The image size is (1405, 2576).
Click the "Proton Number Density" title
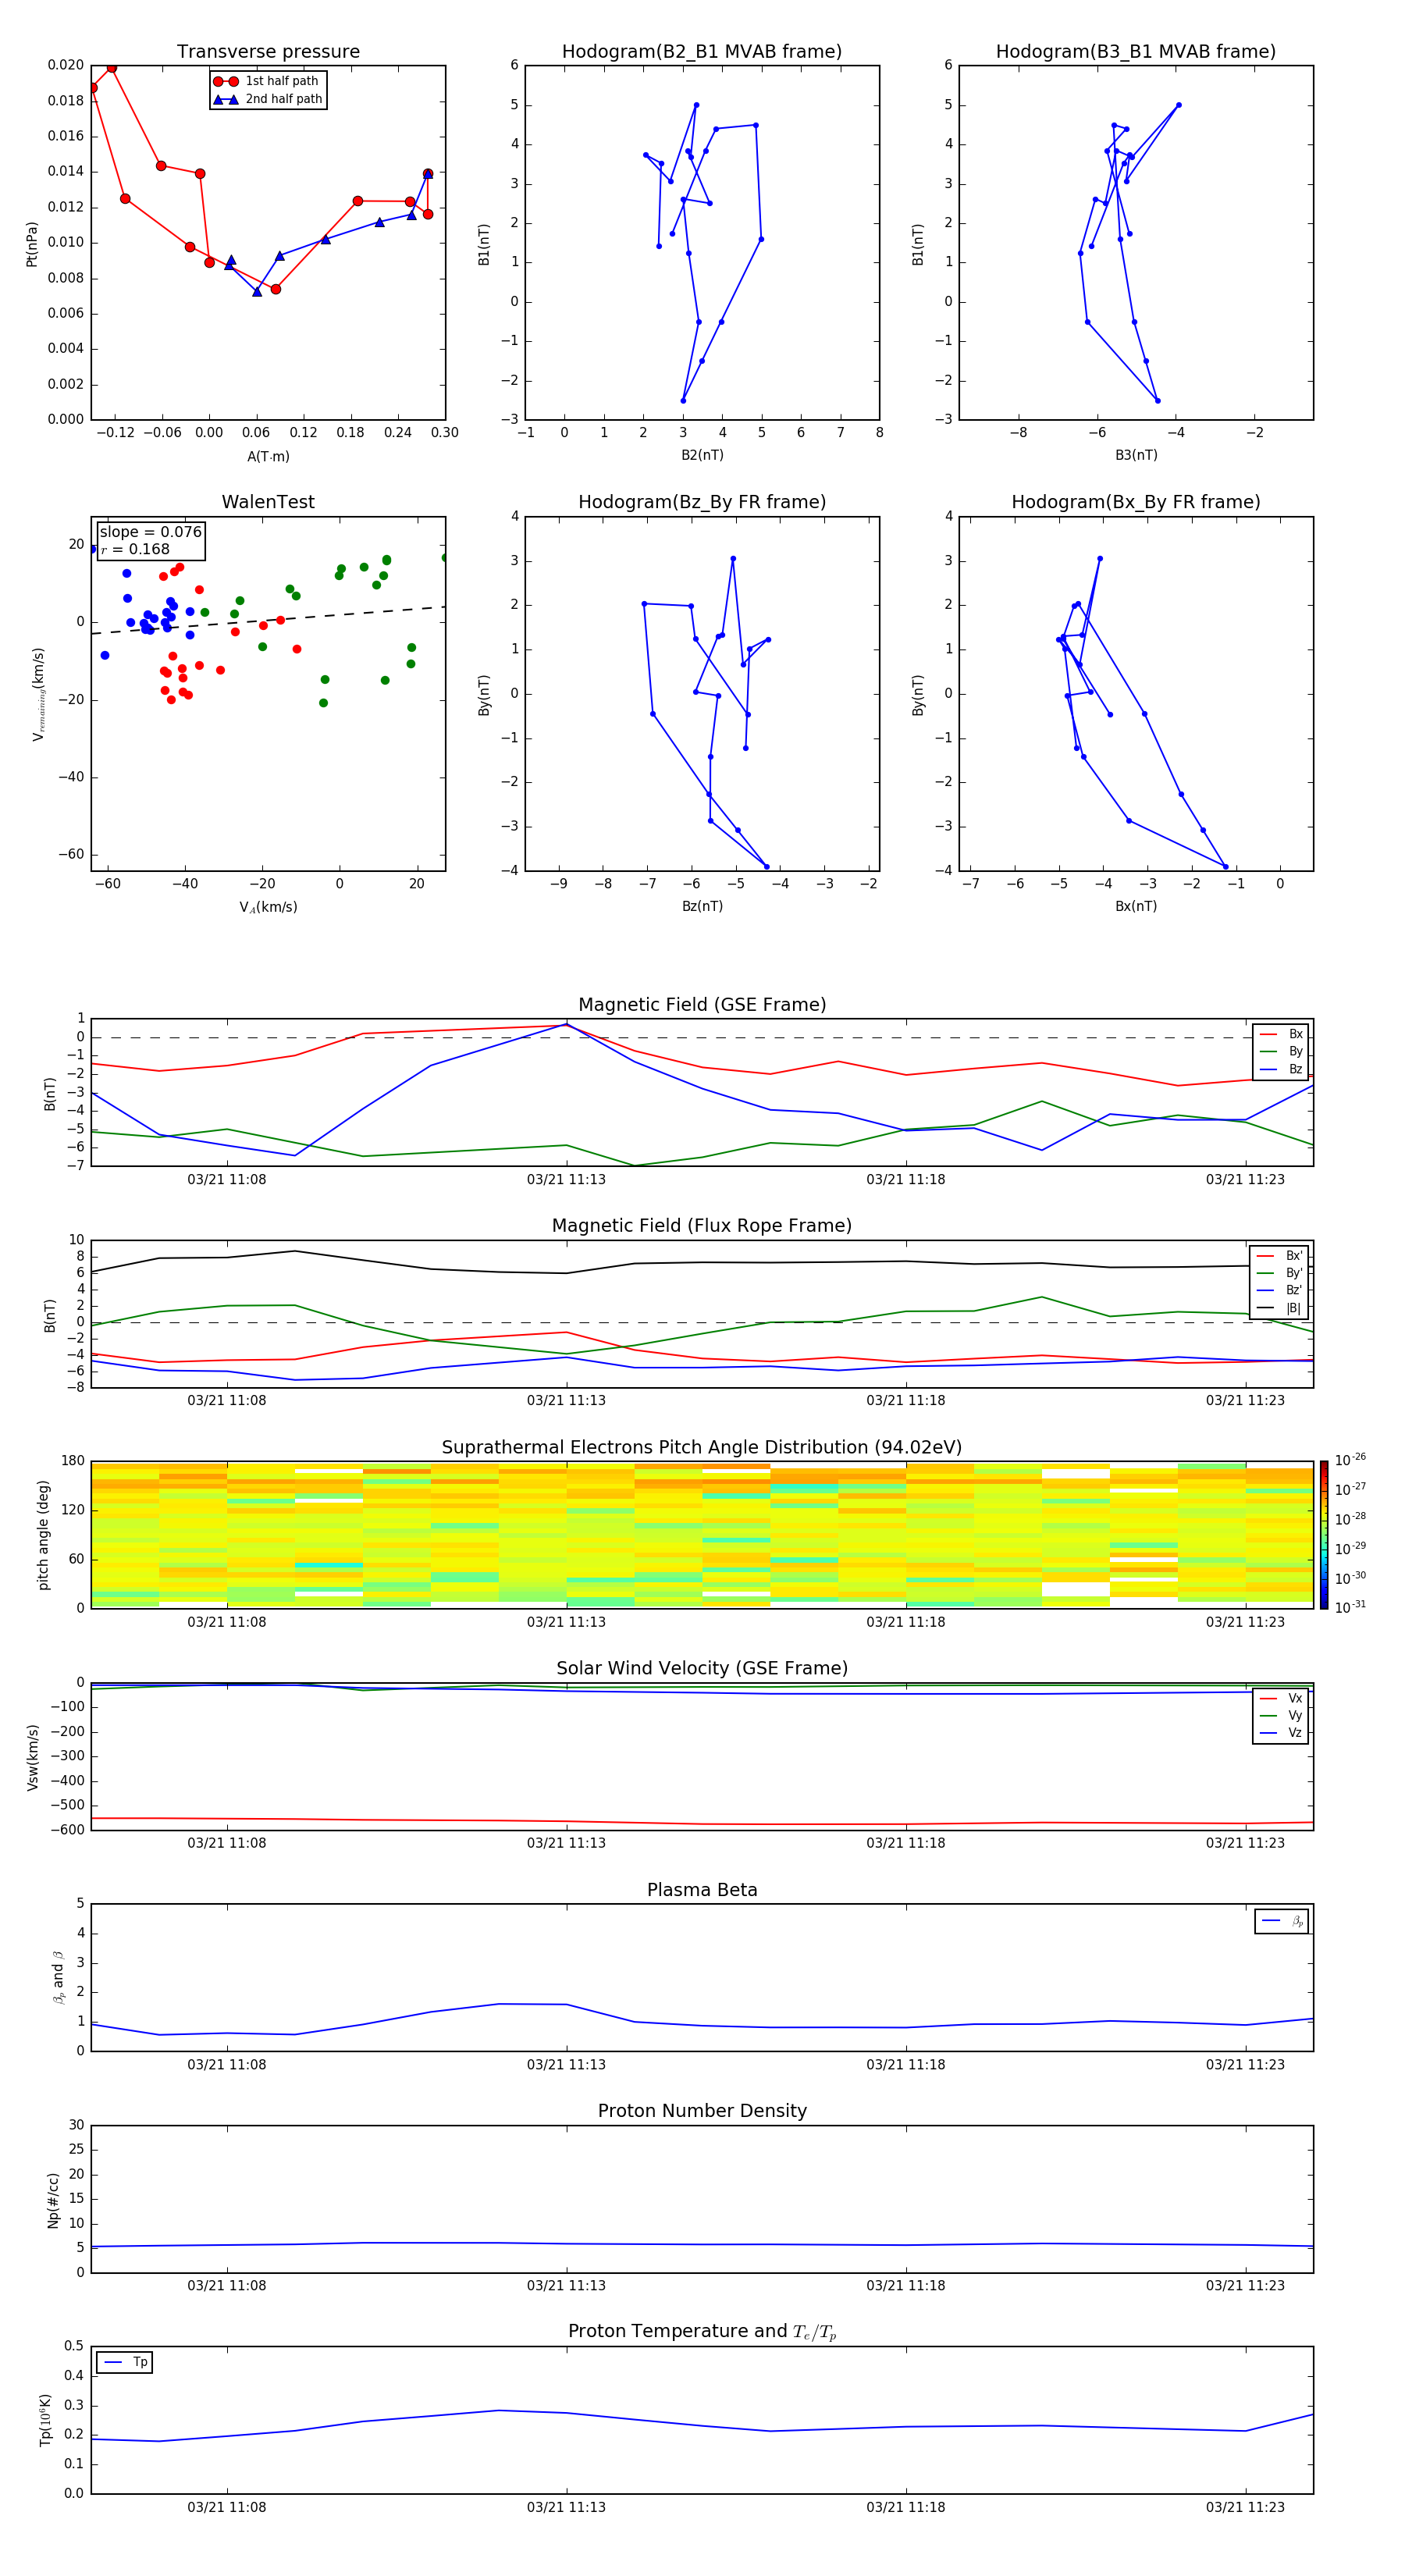coord(702,2111)
